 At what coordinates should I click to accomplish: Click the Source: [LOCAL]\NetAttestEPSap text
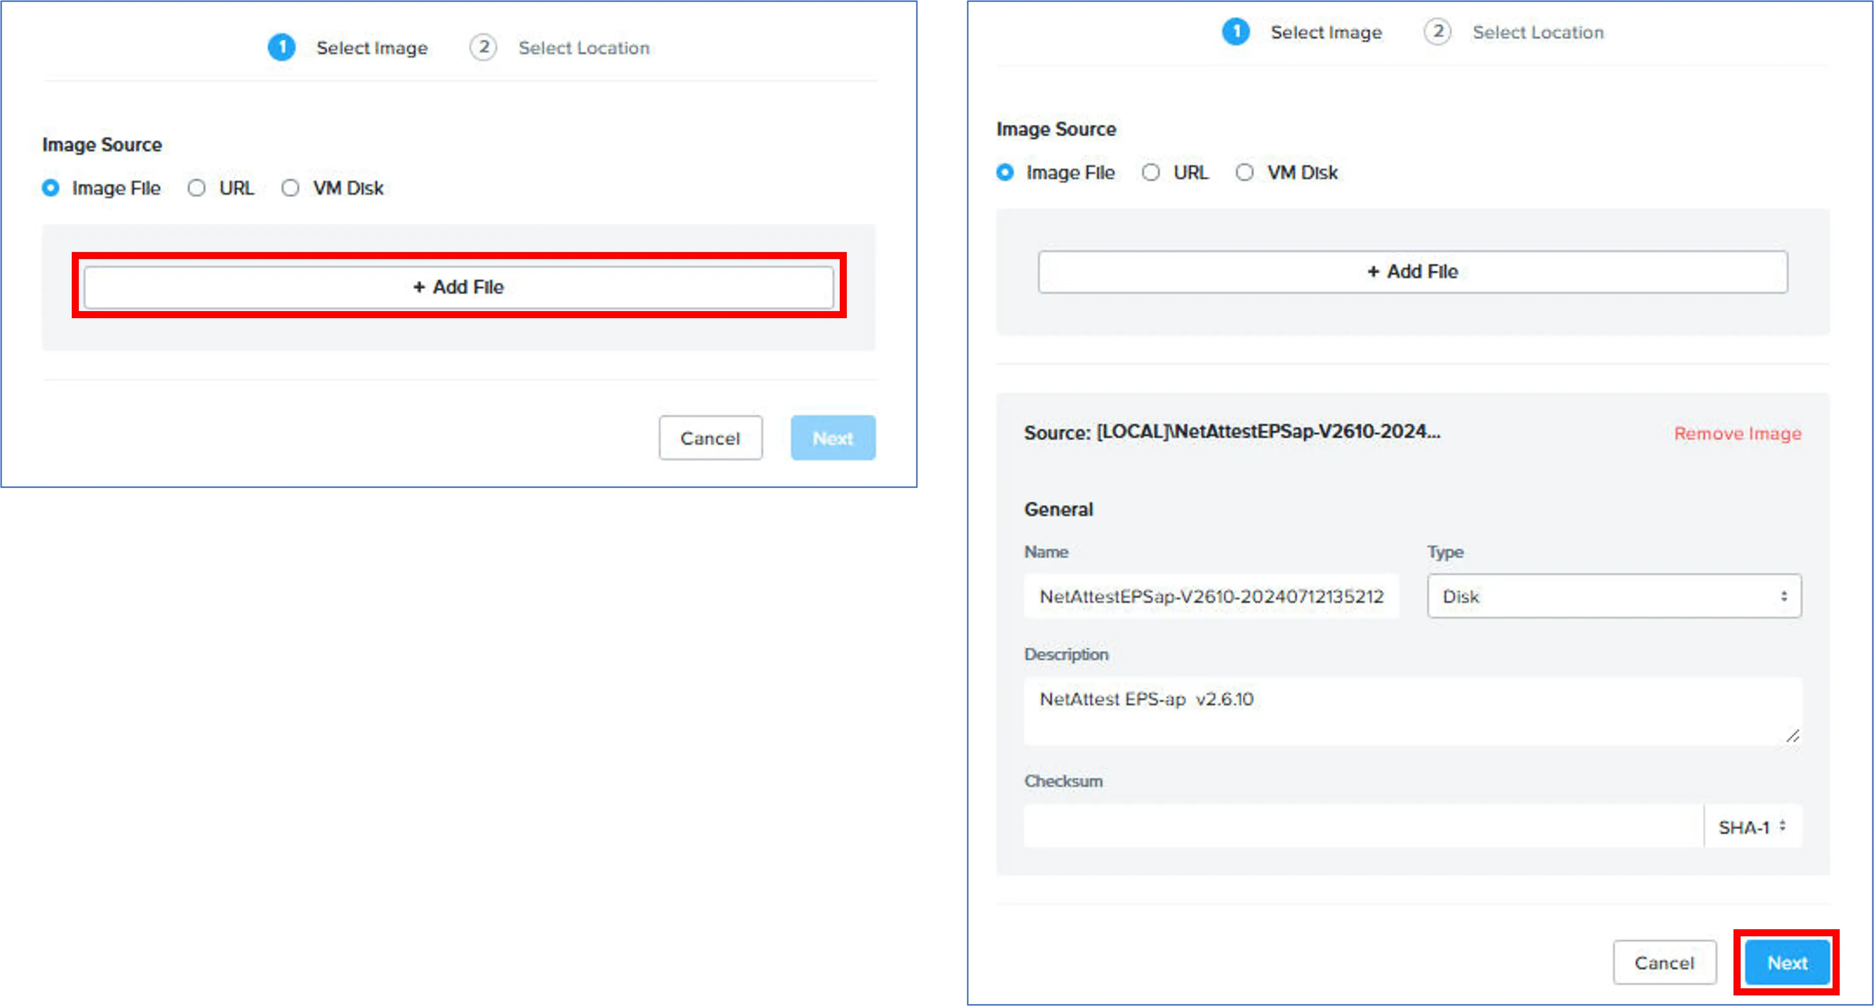pos(1232,432)
